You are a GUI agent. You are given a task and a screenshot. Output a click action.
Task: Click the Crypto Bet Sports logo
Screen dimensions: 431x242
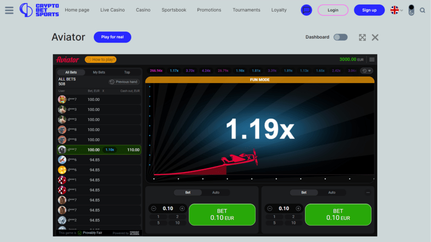pos(39,10)
